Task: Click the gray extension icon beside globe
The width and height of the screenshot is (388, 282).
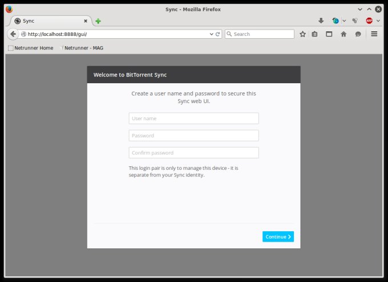Action: click(355, 21)
